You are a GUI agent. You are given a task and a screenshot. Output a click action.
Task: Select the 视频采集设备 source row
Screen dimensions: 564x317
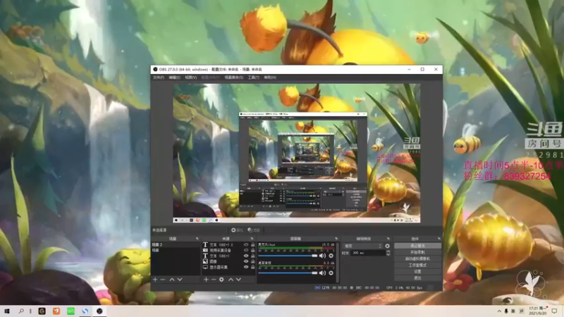click(228, 250)
